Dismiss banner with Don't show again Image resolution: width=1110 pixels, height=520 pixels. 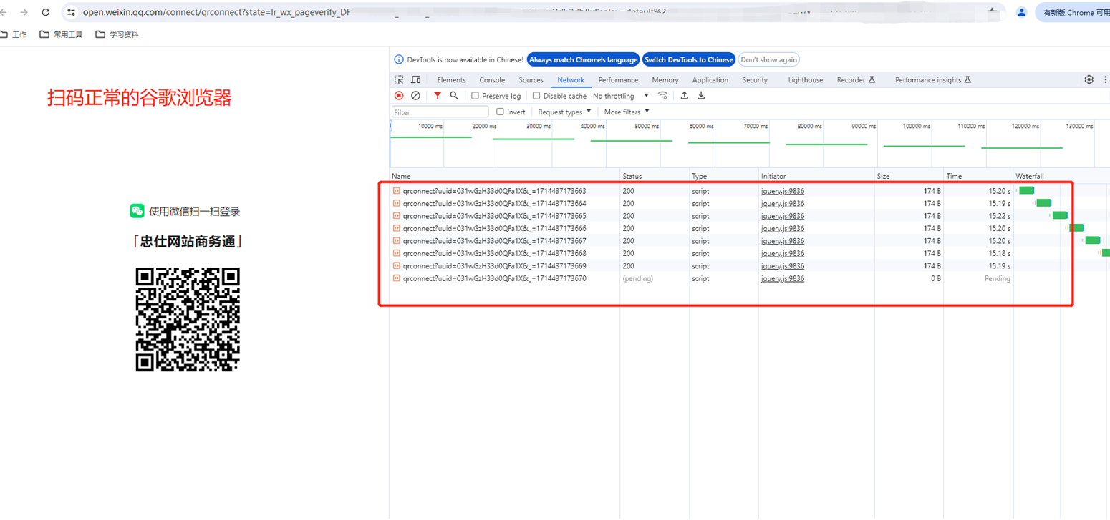coord(768,59)
